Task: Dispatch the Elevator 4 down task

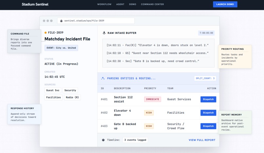Action: 208,113
